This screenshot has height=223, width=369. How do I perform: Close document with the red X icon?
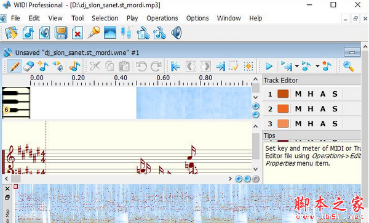click(77, 33)
